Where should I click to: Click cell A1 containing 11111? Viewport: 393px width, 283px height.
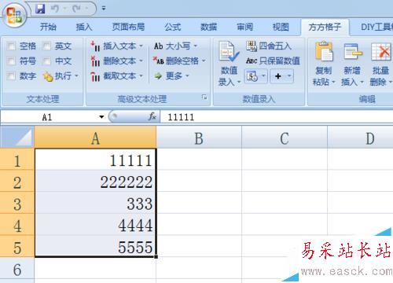click(x=95, y=160)
